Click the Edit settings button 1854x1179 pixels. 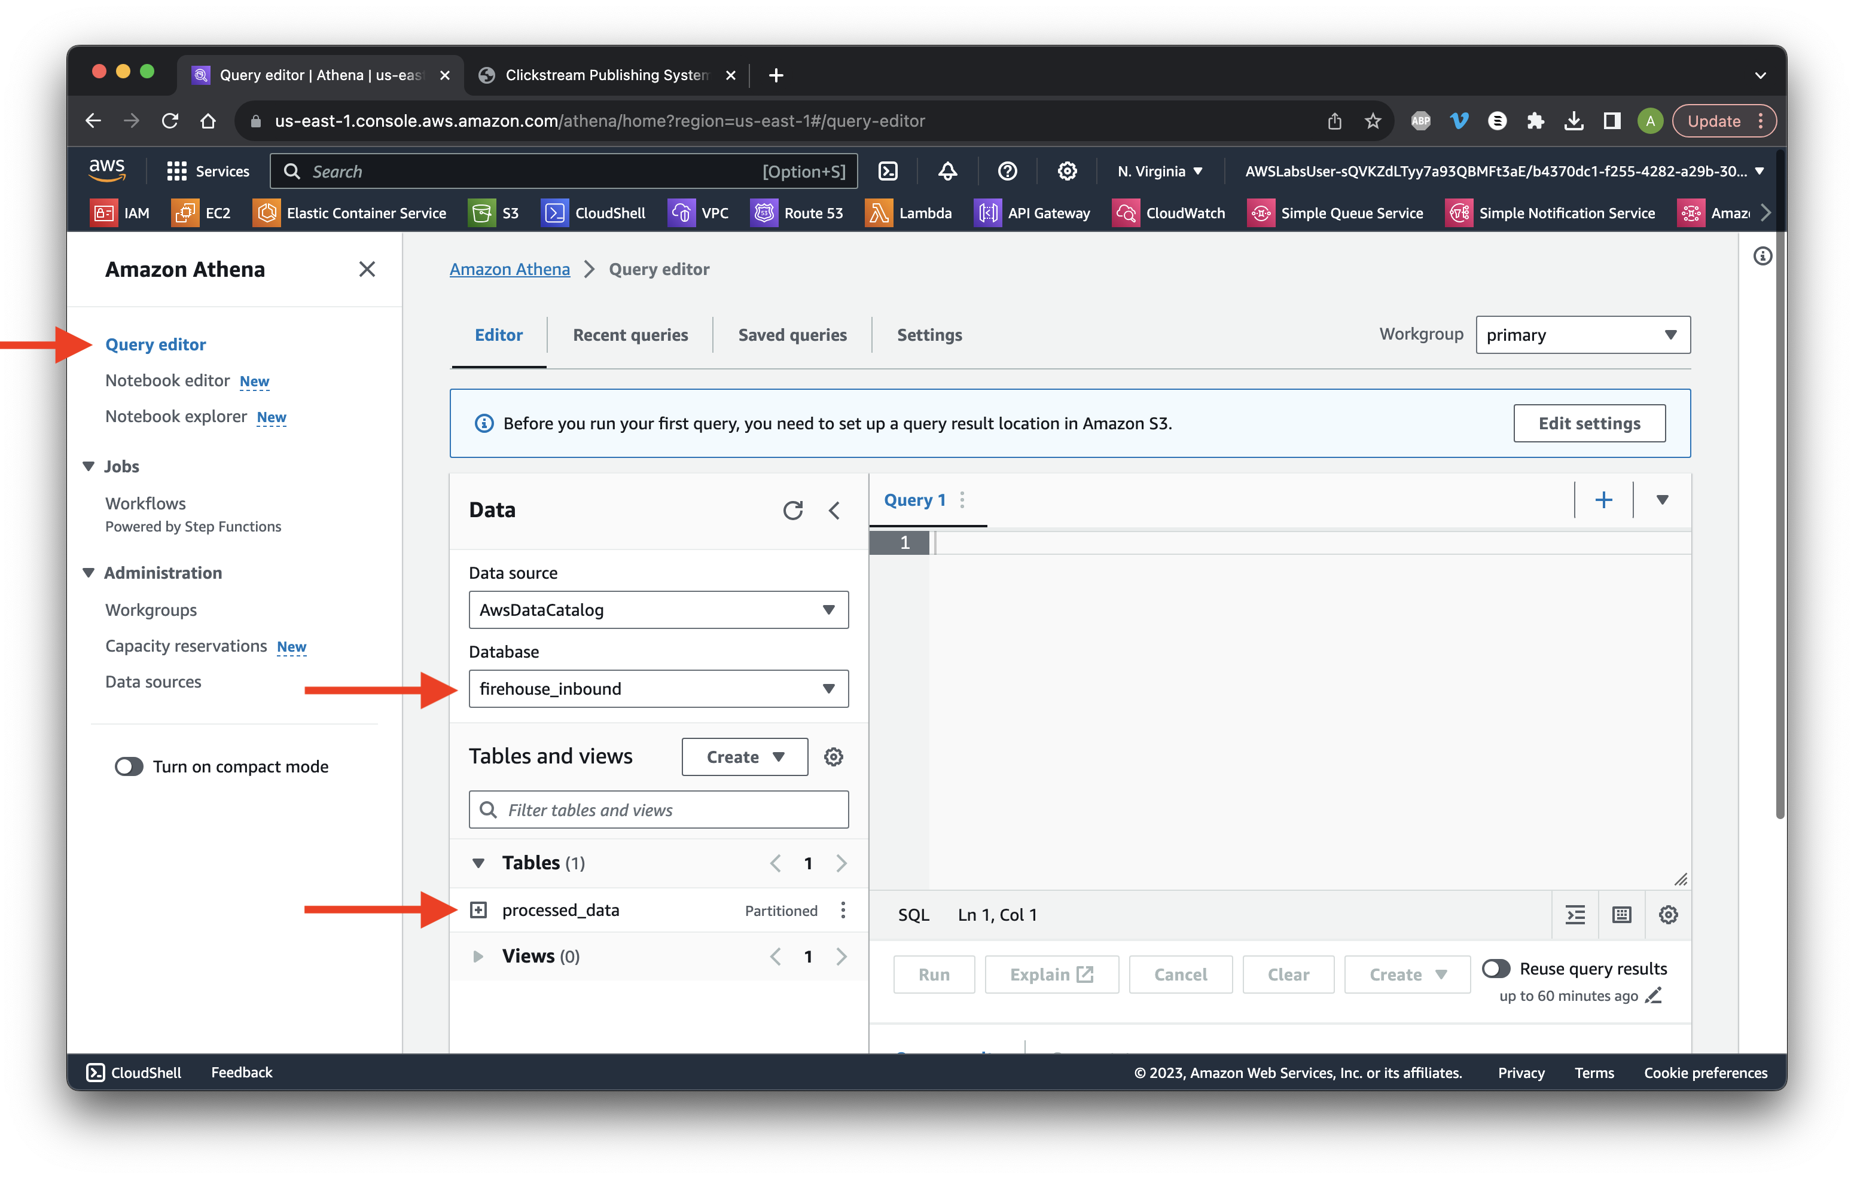[x=1588, y=423]
